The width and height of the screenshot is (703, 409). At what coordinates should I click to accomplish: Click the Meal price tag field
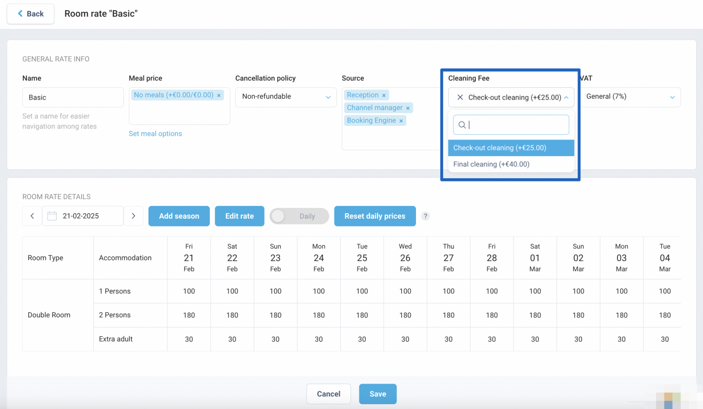(180, 106)
